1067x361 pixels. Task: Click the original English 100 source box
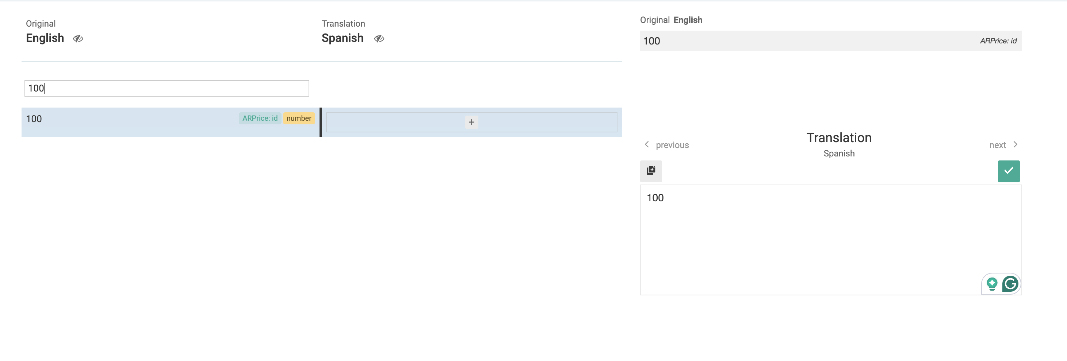(x=830, y=41)
